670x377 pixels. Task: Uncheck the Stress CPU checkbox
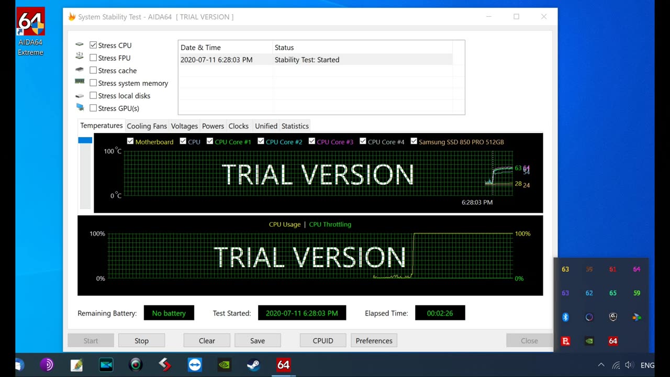click(x=93, y=46)
